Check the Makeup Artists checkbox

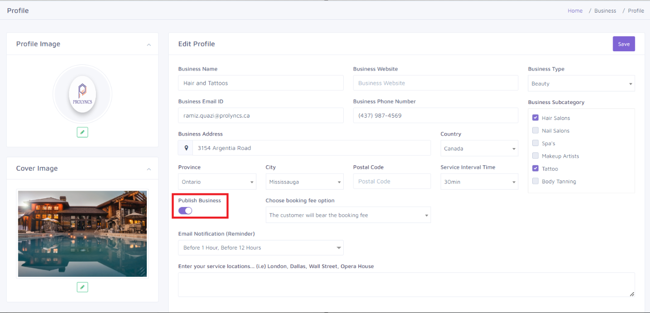pos(535,156)
